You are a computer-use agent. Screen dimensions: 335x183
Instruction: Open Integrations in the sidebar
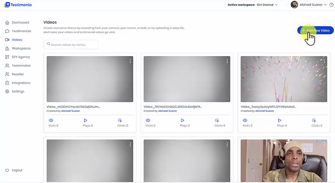point(21,83)
